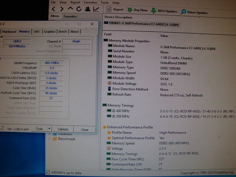Expand the Benchmark tree node
Viewport: 236px width, 177px height.
pos(49,139)
